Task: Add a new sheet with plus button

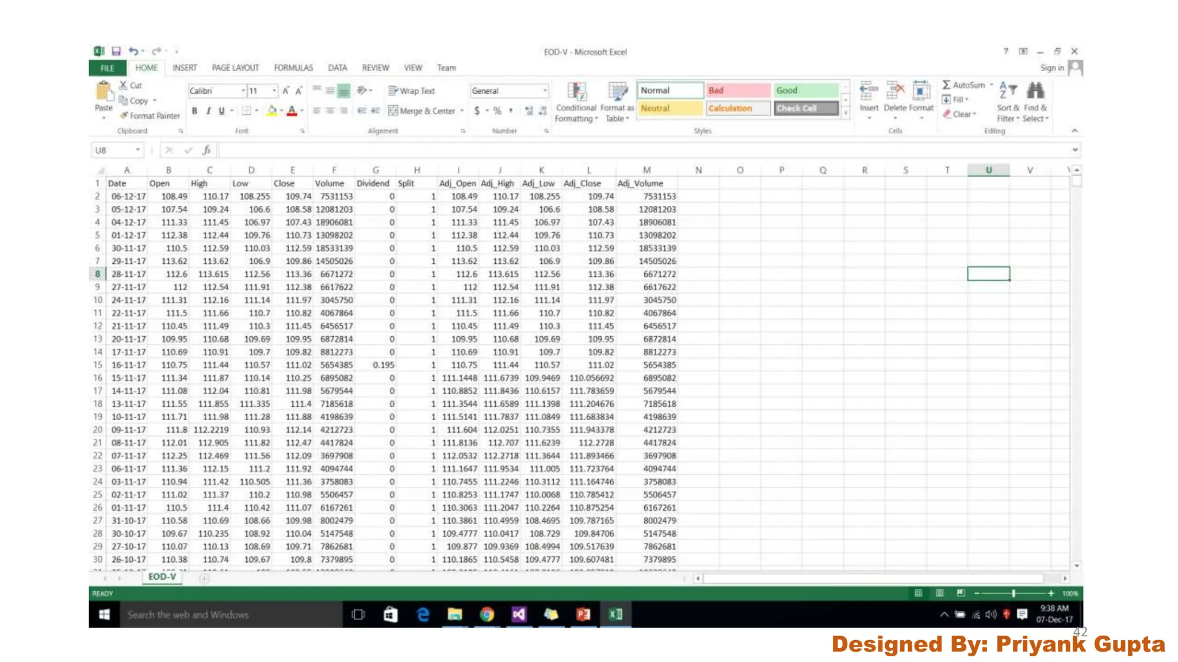Action: click(x=204, y=579)
